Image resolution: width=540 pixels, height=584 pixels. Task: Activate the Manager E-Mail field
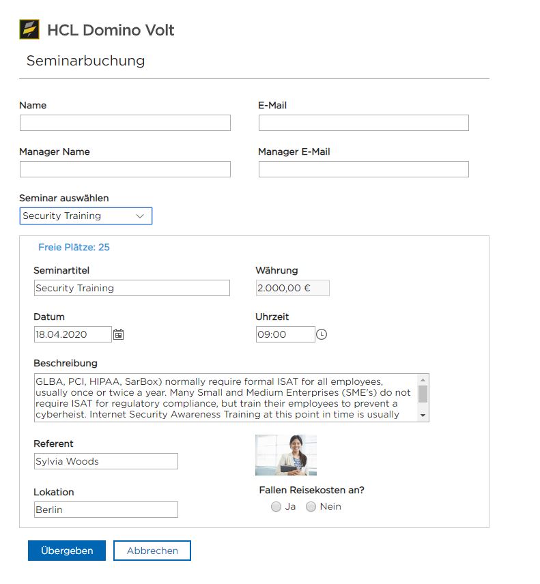point(363,169)
